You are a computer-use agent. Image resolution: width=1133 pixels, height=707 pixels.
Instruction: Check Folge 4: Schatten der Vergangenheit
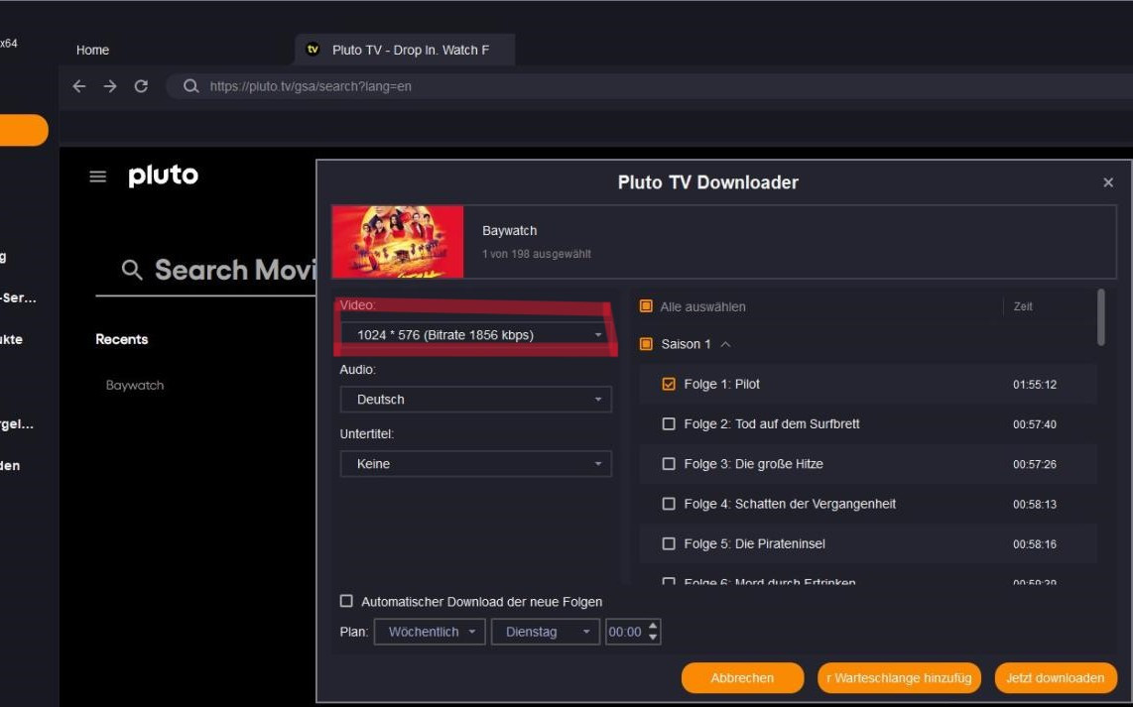[x=669, y=504]
